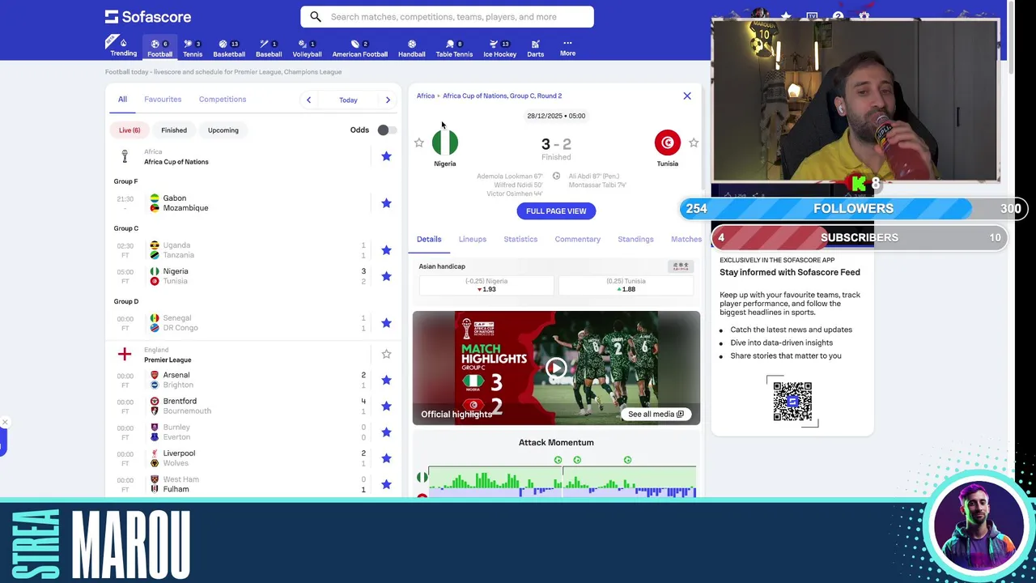
Task: Switch to the Statistics tab
Action: [x=520, y=239]
